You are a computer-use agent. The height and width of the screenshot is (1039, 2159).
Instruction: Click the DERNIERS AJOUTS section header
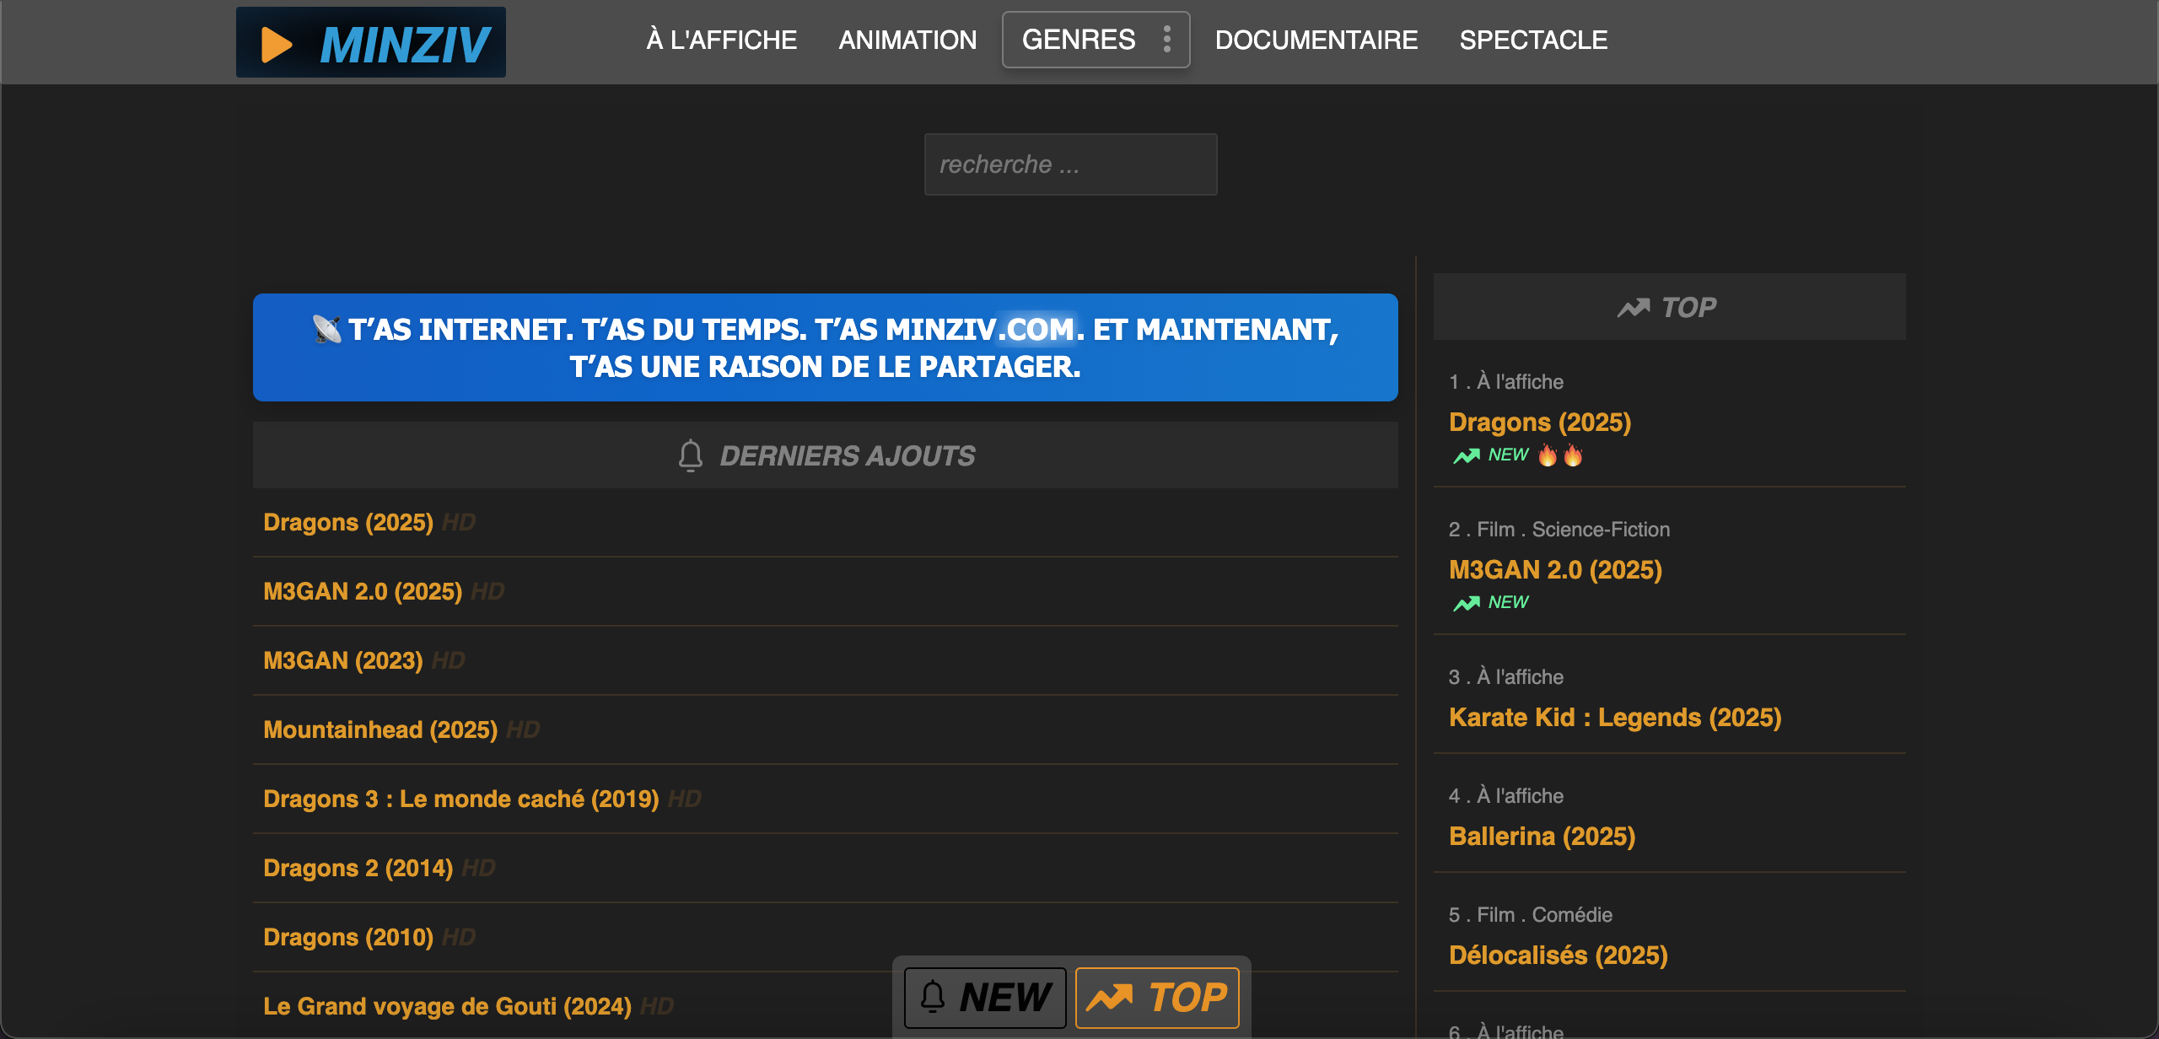826,455
